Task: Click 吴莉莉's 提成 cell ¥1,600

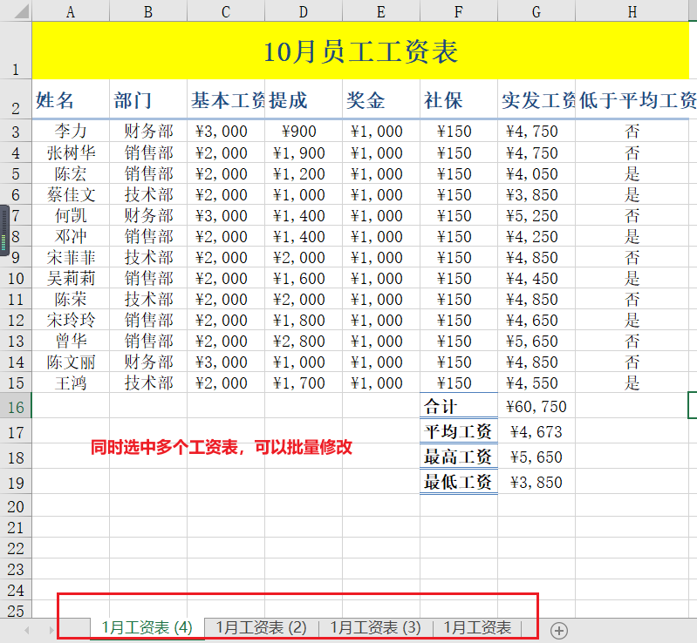Action: [304, 278]
